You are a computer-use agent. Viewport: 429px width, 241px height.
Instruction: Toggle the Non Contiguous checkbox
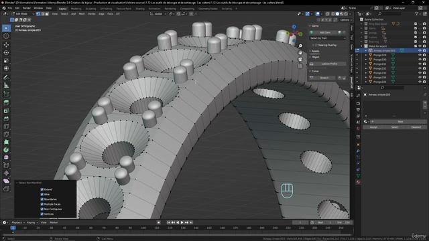pyautogui.click(x=42, y=209)
